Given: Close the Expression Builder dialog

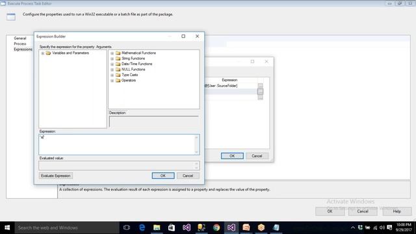Looking at the screenshot, I should tap(197, 36).
